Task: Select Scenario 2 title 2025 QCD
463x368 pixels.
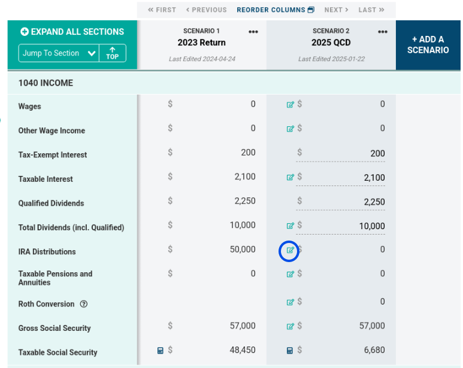Action: tap(331, 42)
